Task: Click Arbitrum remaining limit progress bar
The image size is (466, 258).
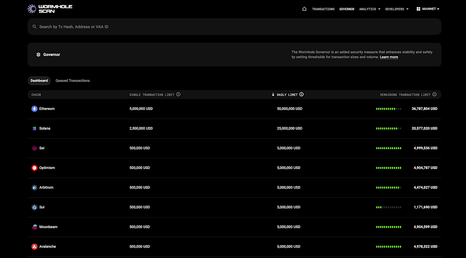Action: (x=389, y=188)
